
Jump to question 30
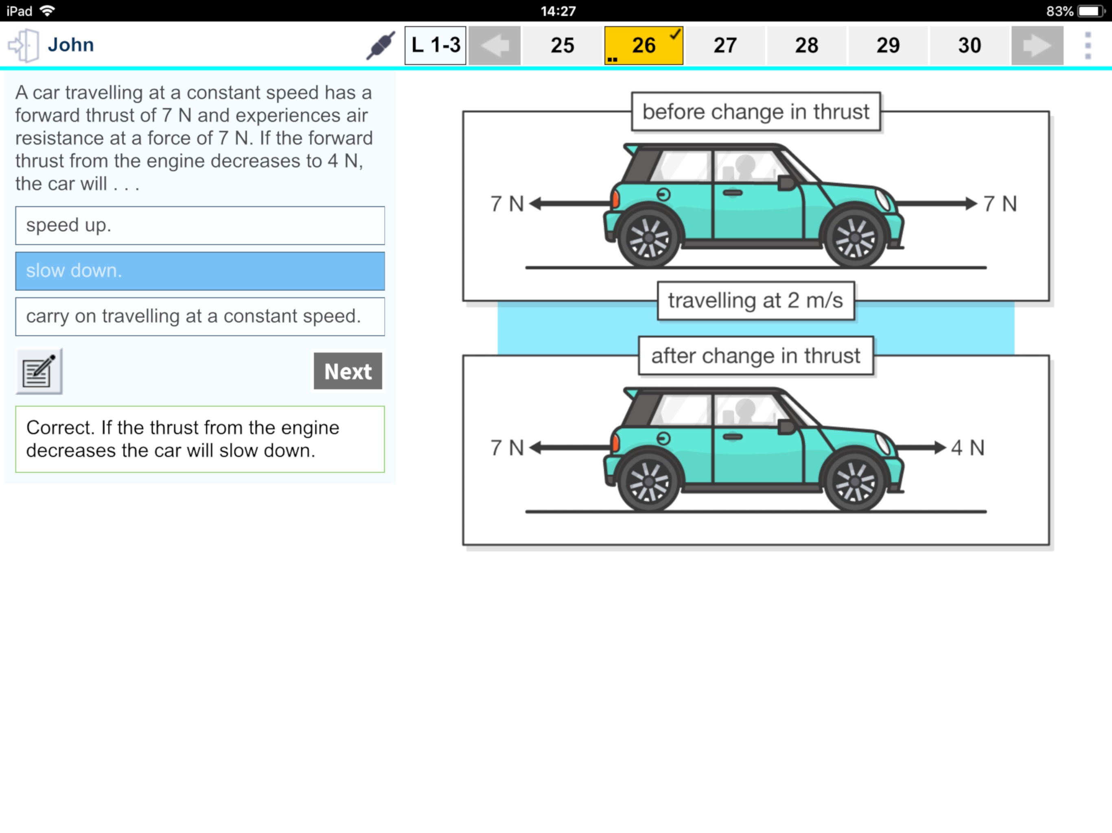point(969,45)
